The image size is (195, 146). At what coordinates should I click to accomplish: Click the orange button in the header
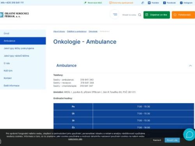point(183,15)
